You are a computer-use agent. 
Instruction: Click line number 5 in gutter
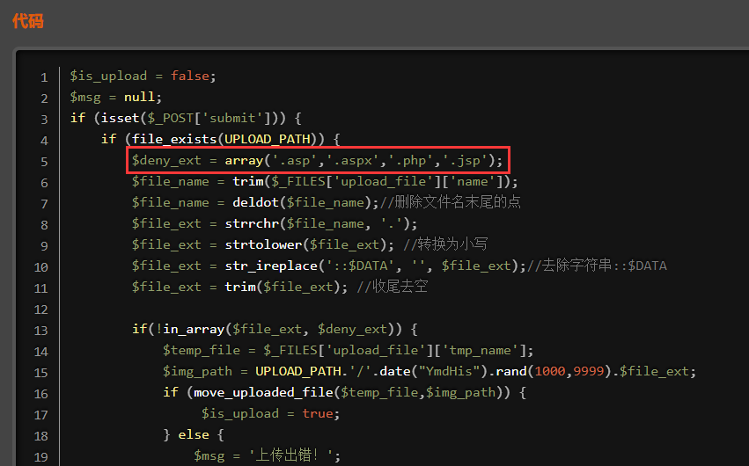[44, 162]
